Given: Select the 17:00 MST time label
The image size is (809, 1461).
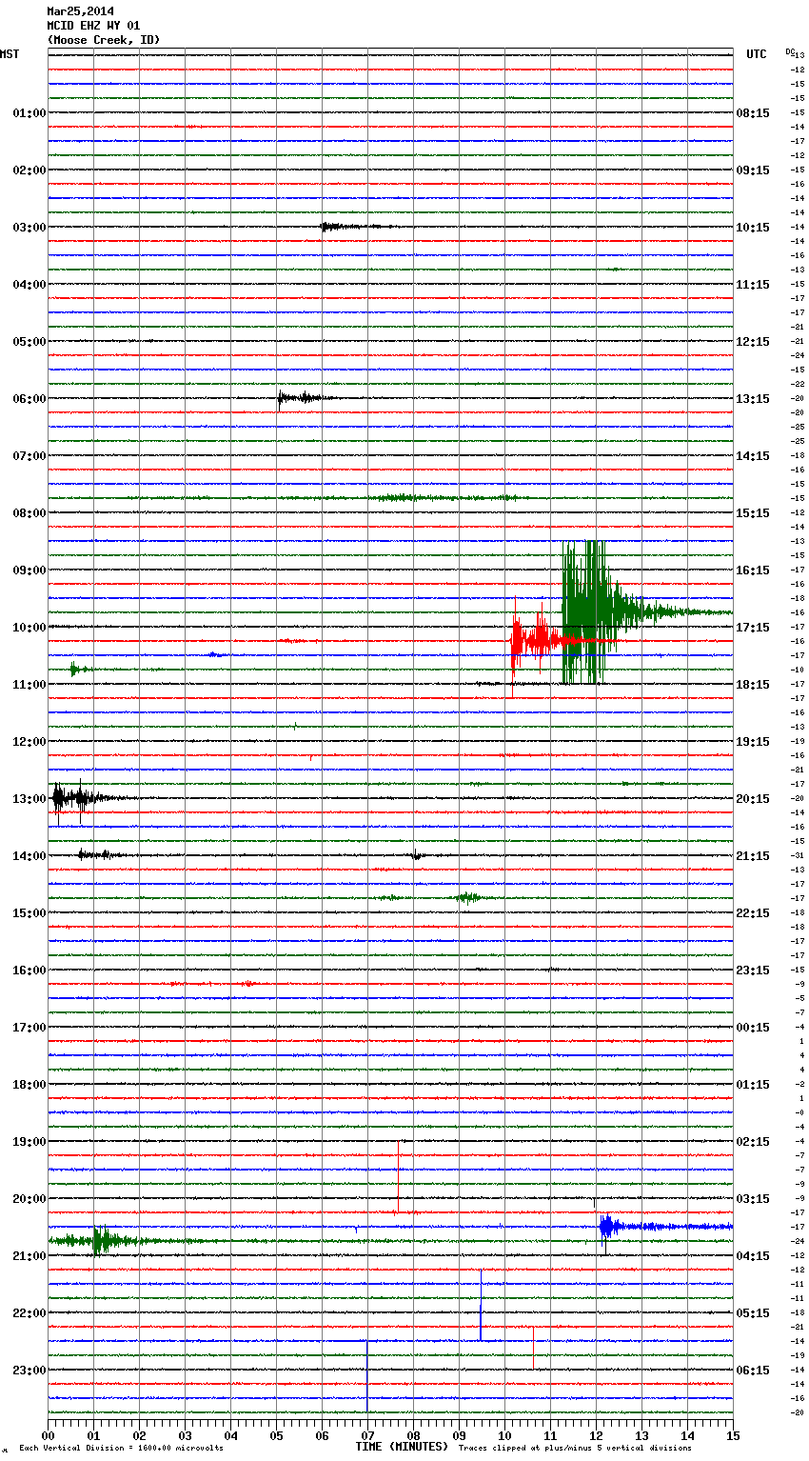Looking at the screenshot, I should coord(29,1028).
